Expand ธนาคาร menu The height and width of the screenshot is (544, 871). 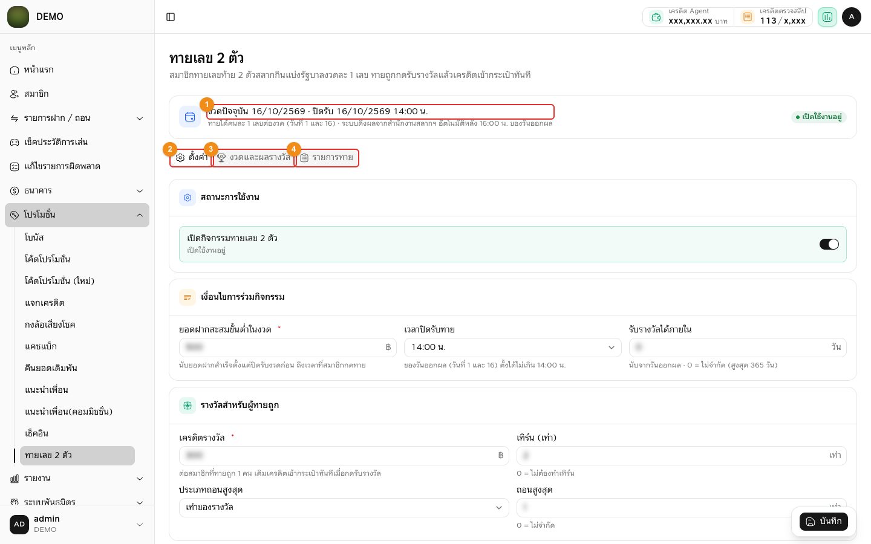pyautogui.click(x=77, y=191)
